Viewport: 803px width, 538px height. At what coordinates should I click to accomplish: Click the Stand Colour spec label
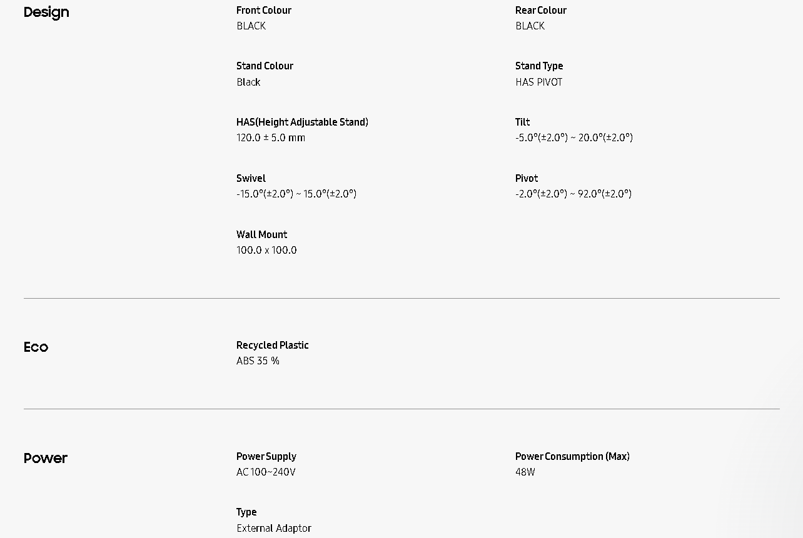(x=265, y=66)
